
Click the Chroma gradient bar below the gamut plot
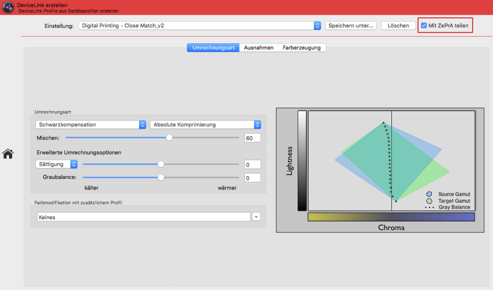[x=391, y=217]
